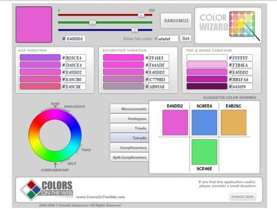Viewport: 277px width, 209px height.
Task: Click the COMPLIMENTARY label under the wheel
Action: click(x=55, y=170)
